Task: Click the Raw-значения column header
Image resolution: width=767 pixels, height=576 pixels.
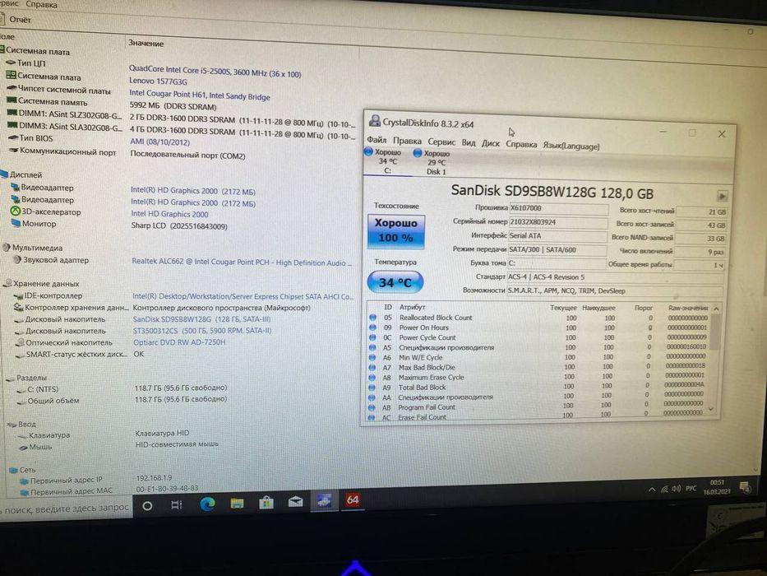Action: (x=688, y=308)
